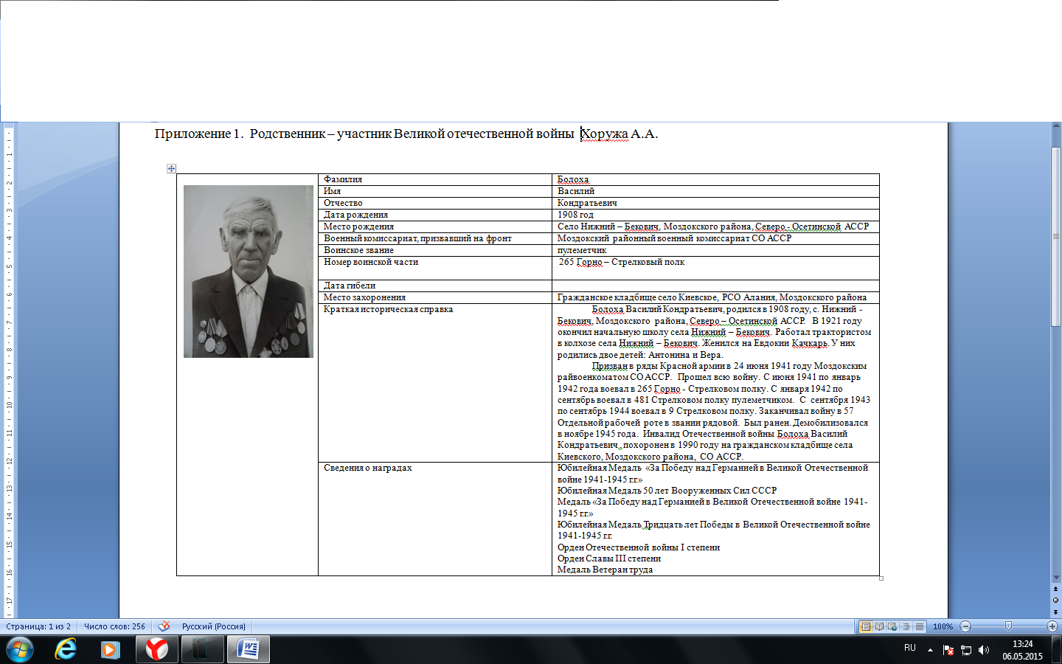Switch to Web Layout view
The width and height of the screenshot is (1062, 664).
(892, 626)
